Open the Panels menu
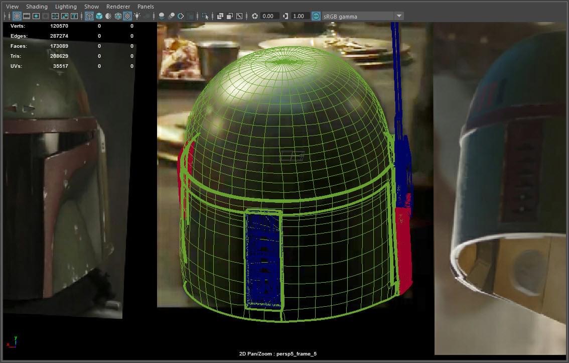The height and width of the screenshot is (363, 569). pos(146,7)
